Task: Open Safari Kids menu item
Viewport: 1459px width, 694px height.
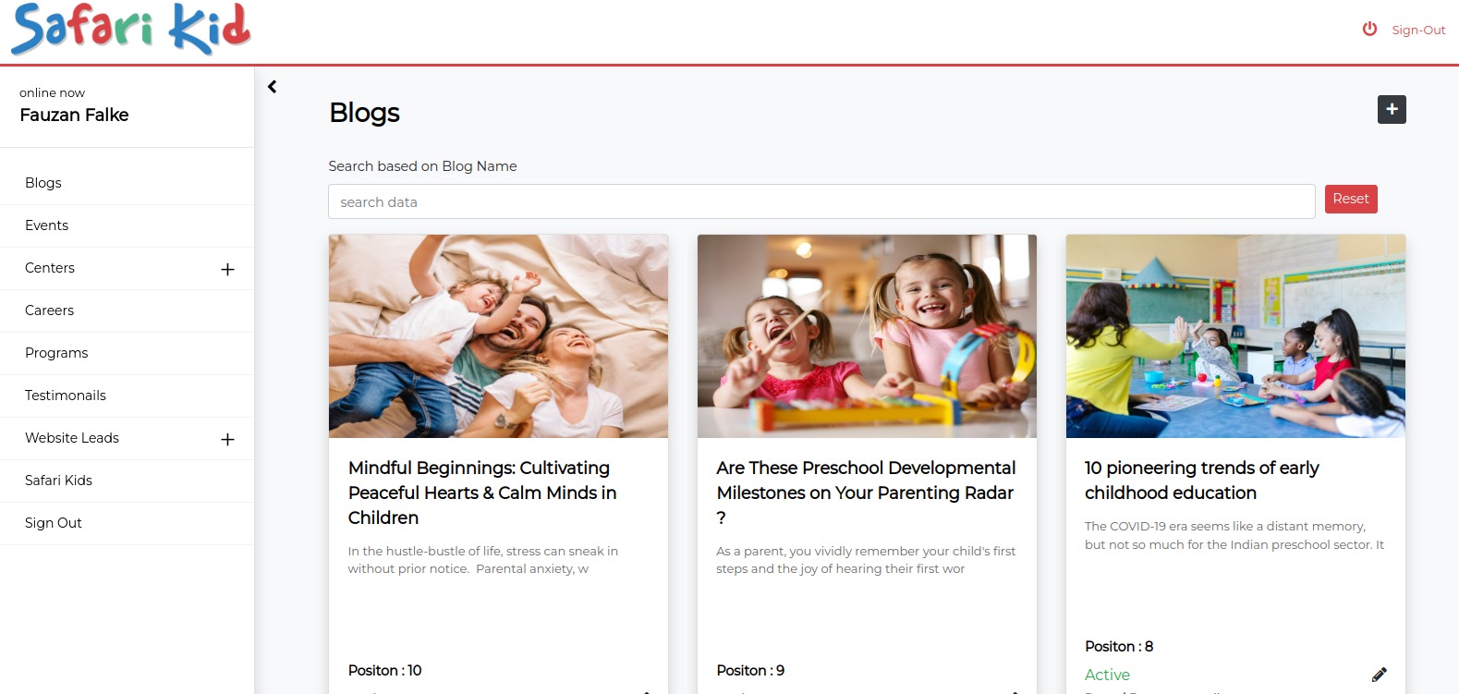Action: (127, 481)
